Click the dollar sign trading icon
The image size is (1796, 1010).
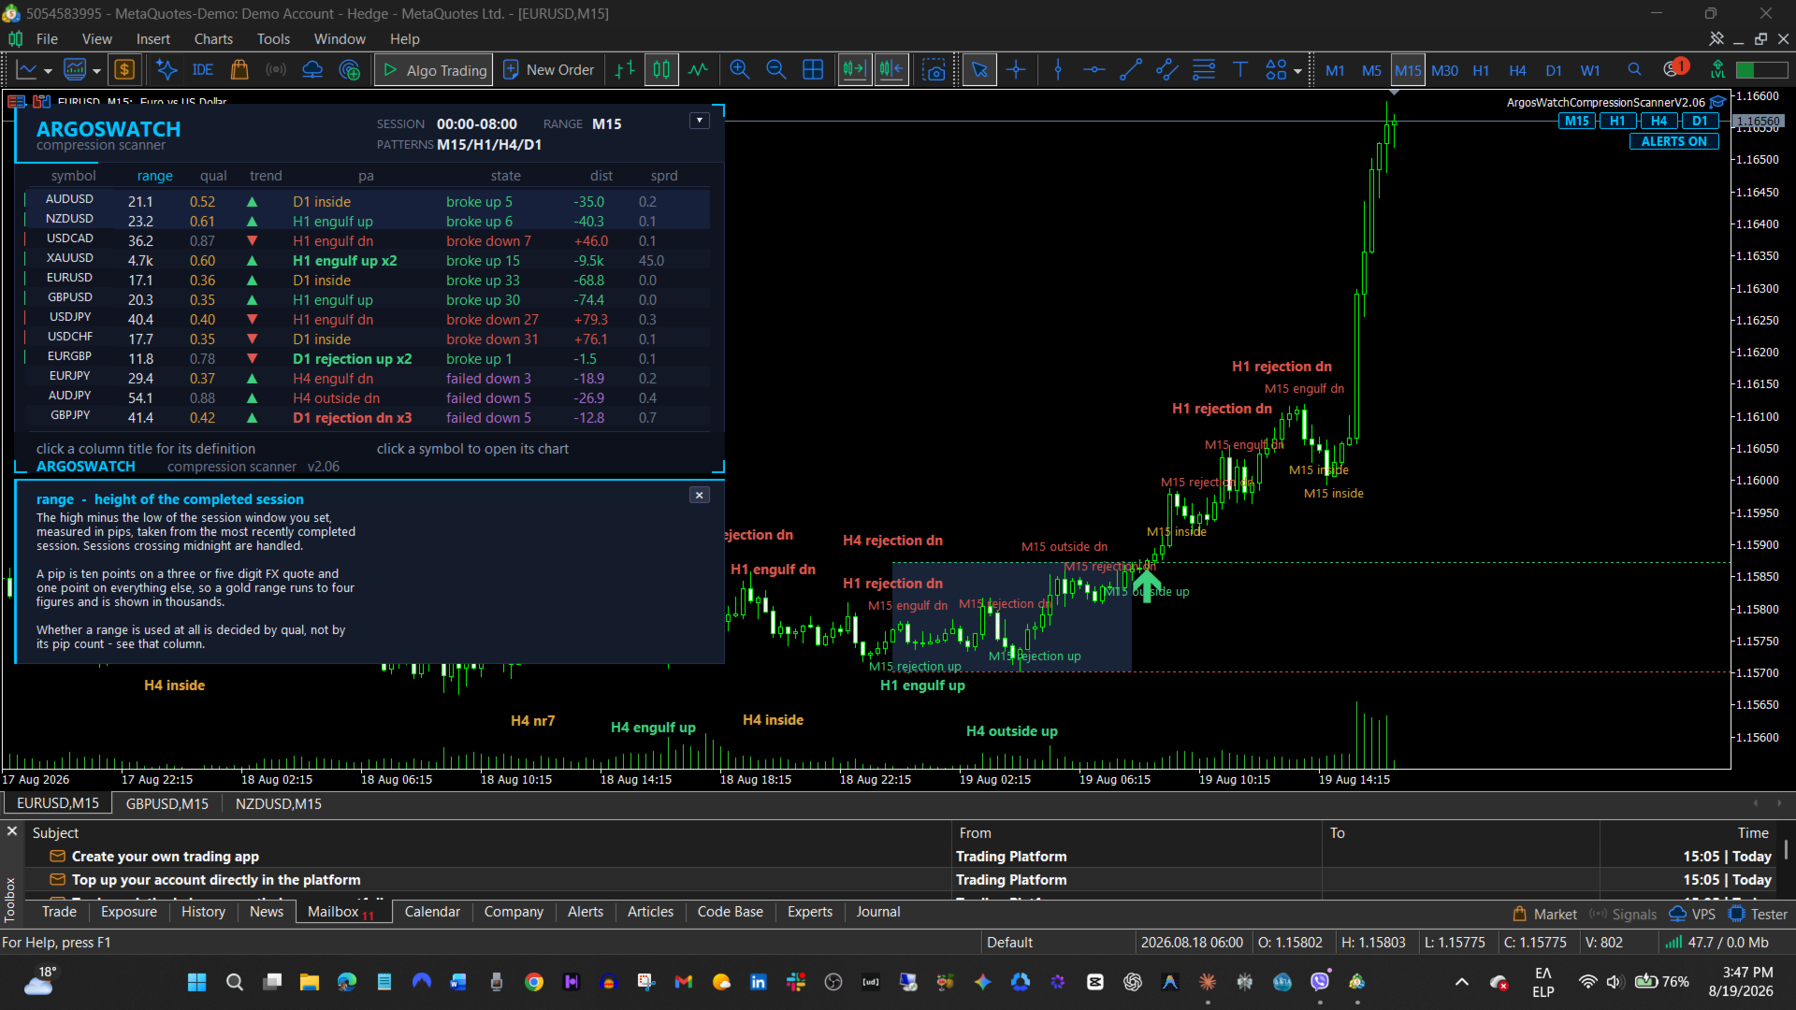pos(124,70)
